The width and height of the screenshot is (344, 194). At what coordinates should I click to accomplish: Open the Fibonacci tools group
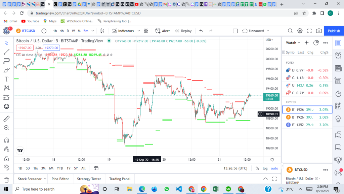(x=6, y=61)
